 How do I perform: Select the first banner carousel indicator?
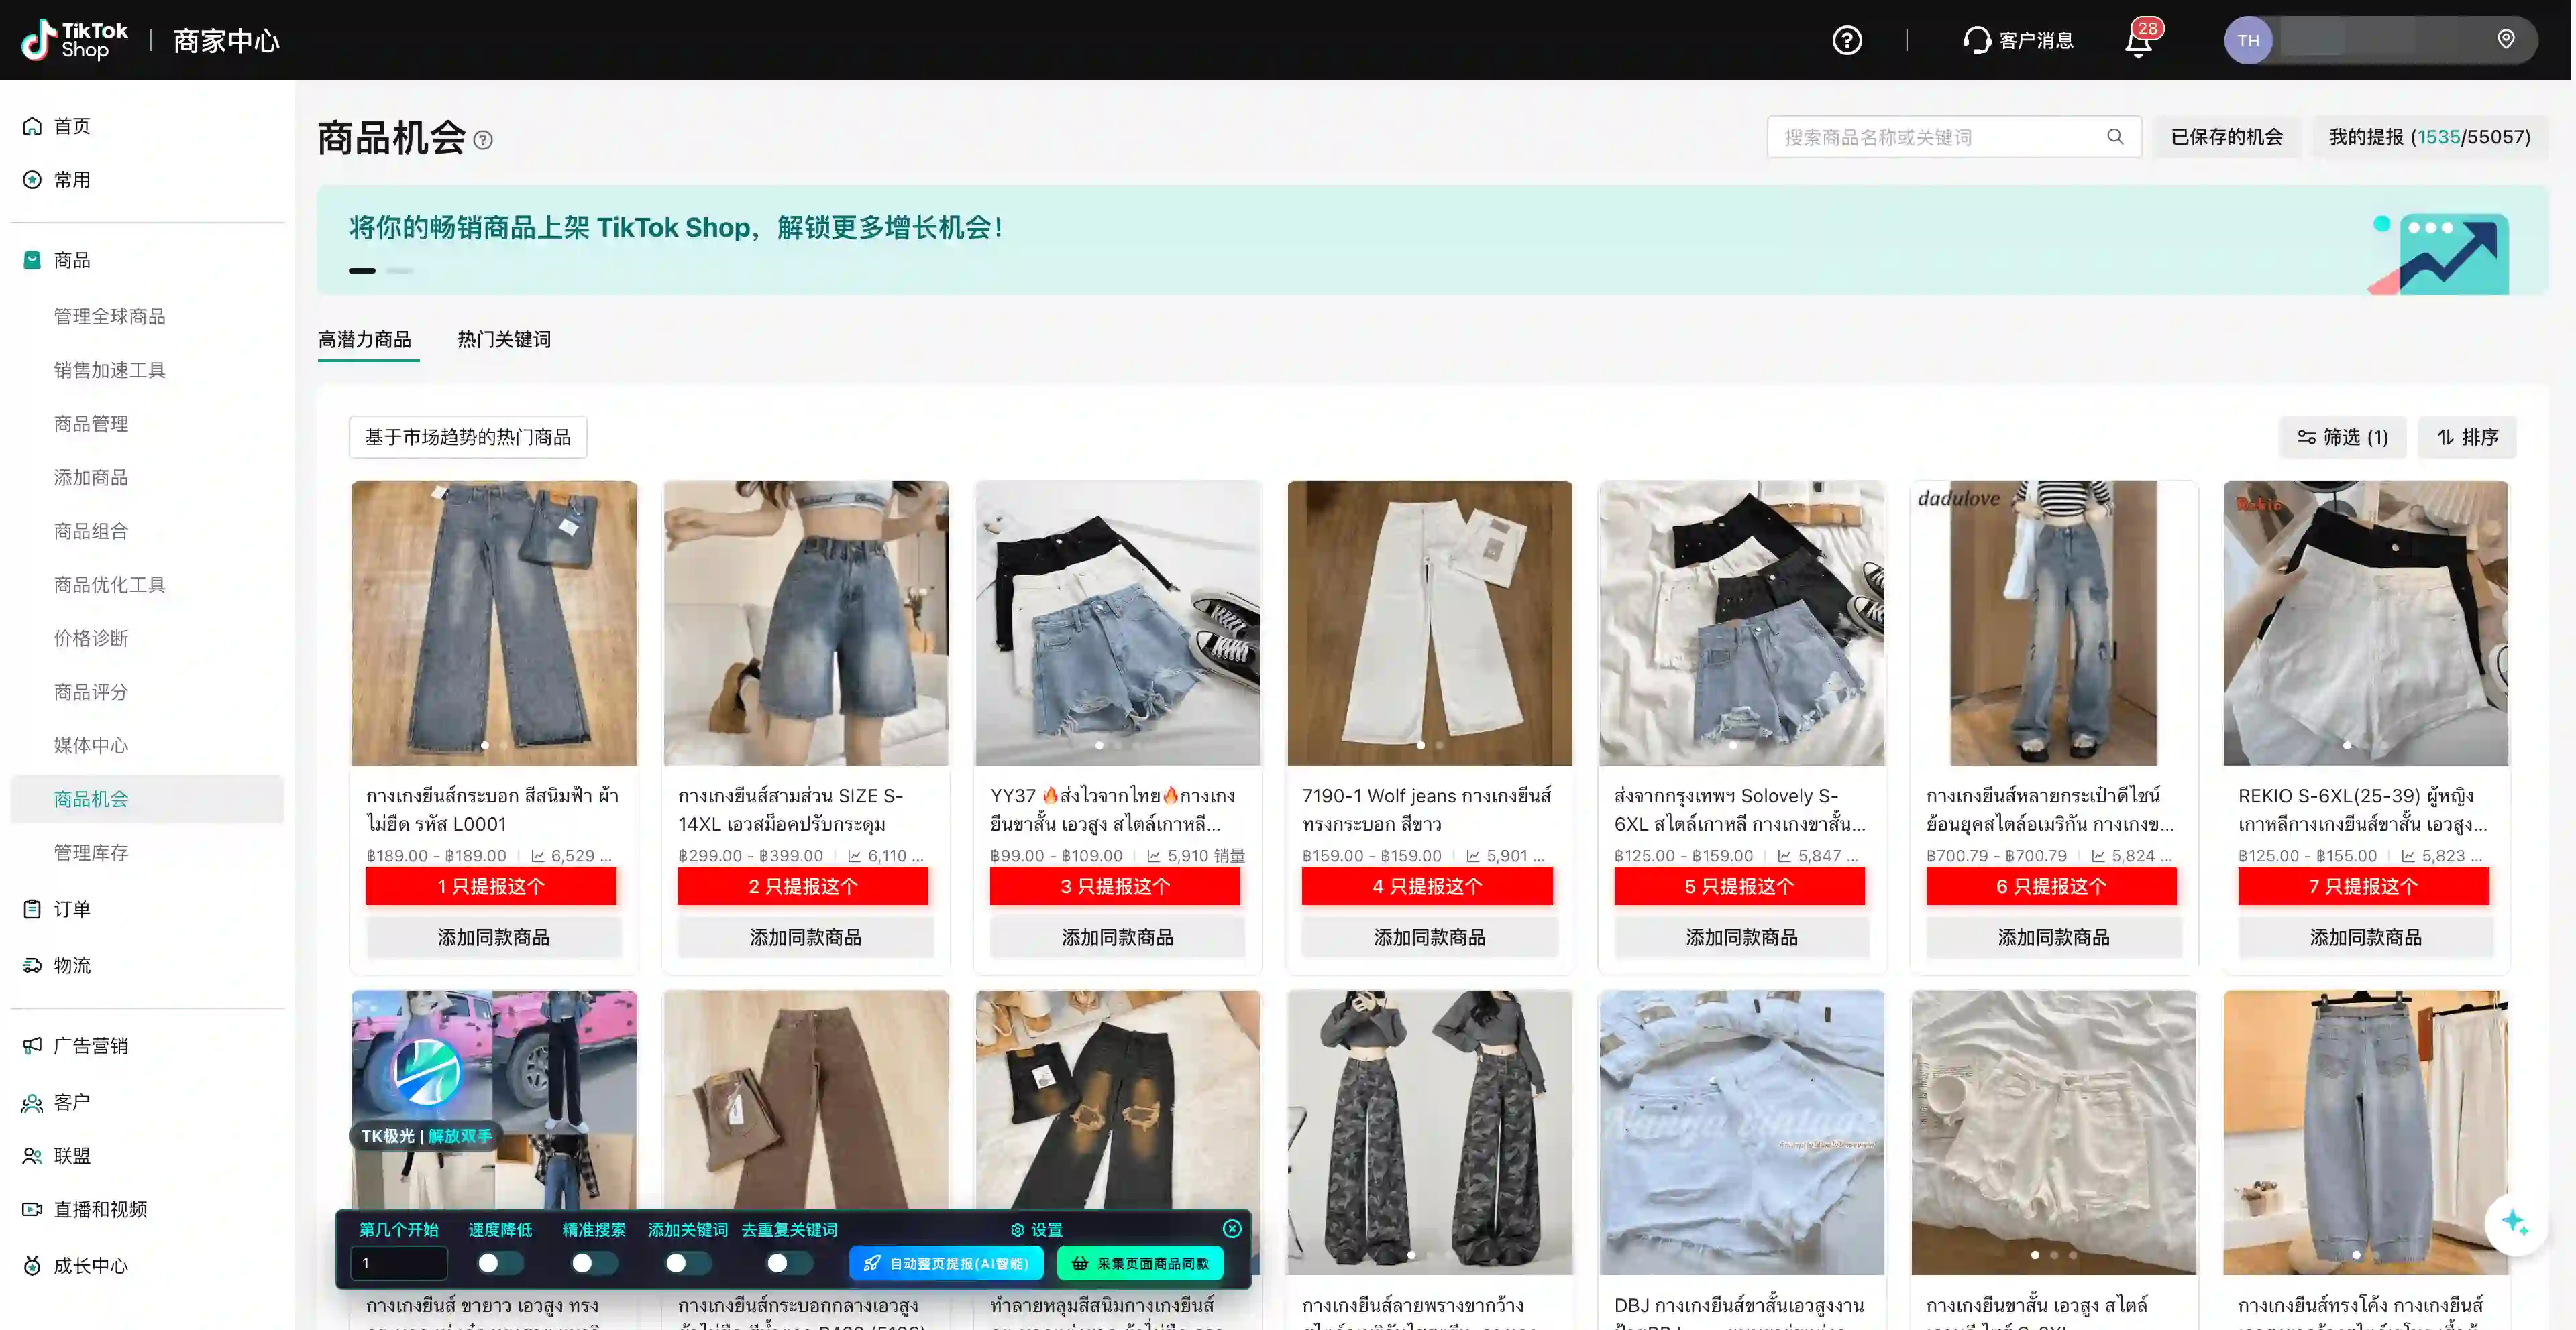(362, 271)
